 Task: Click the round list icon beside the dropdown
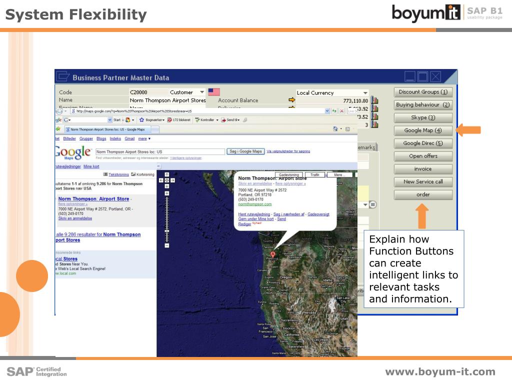(372, 204)
